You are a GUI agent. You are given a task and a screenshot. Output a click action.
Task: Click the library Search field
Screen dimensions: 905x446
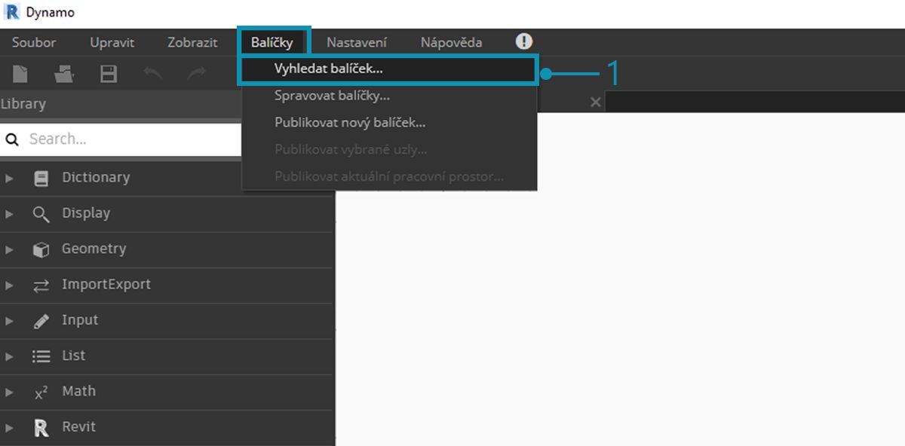(x=121, y=139)
